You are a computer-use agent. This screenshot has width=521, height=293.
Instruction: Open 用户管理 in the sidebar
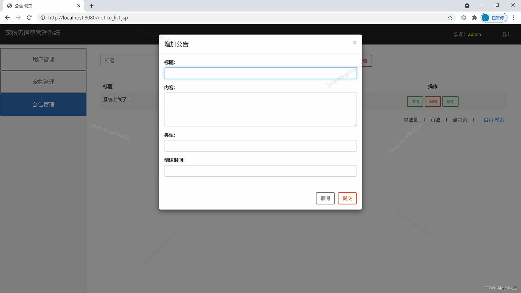pos(43,59)
